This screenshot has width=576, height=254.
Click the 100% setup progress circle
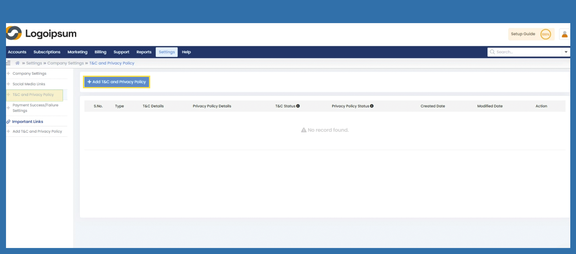coord(545,34)
